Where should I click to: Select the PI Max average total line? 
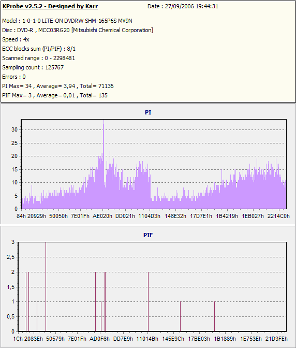click(x=58, y=86)
